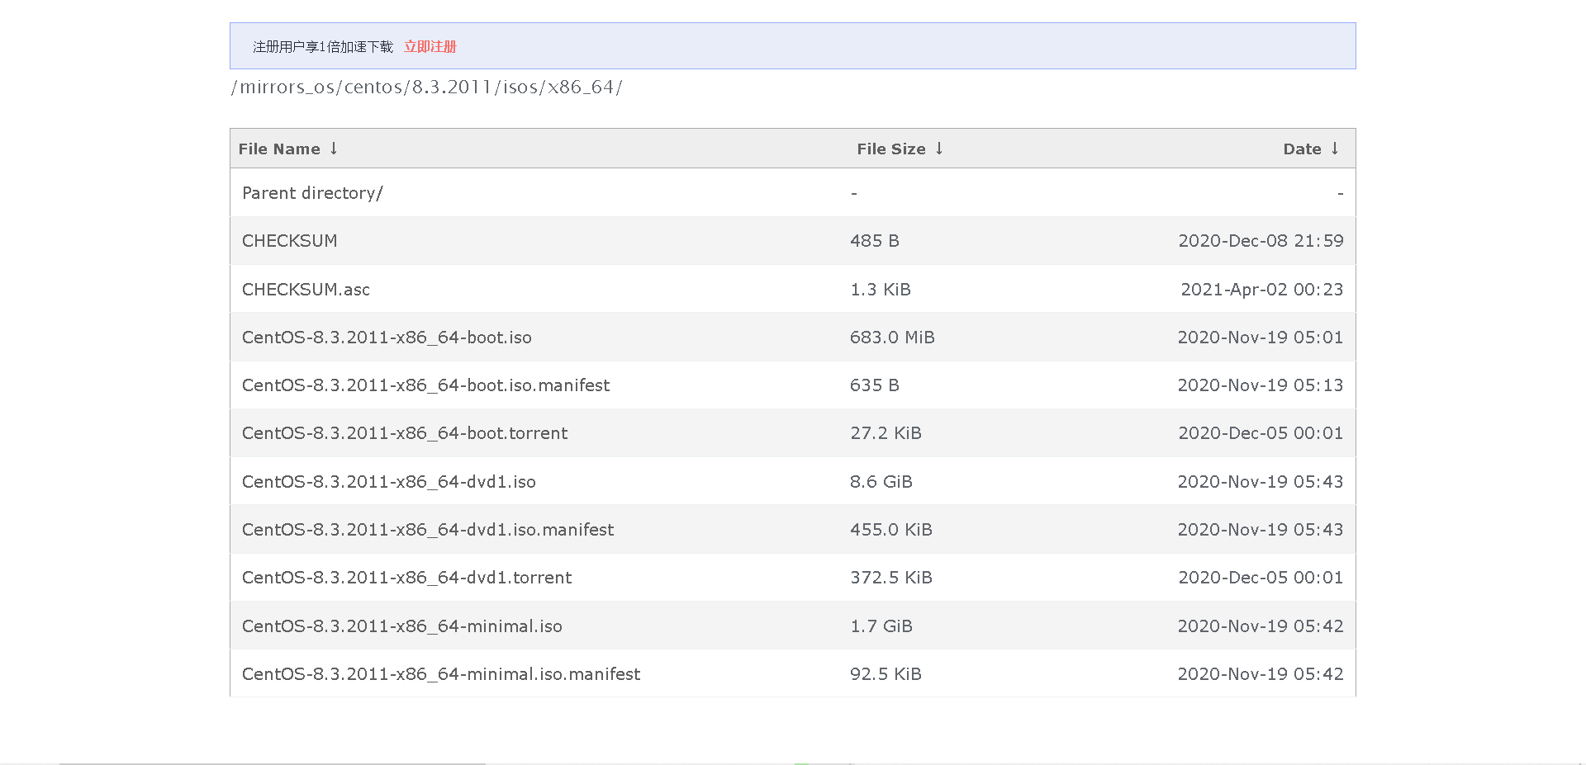Open the dvd1.iso.manifest file
1586x765 pixels.
[428, 530]
